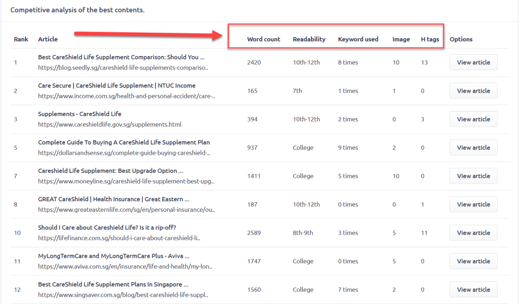Select the H tags column header
The image size is (519, 304).
tap(430, 39)
